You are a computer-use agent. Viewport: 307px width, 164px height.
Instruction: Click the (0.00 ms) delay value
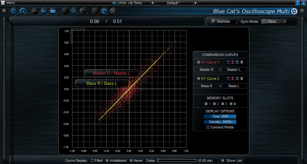(x=205, y=160)
